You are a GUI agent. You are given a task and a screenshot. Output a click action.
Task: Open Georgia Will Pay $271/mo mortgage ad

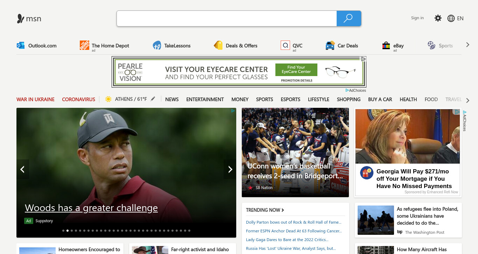pos(414,179)
